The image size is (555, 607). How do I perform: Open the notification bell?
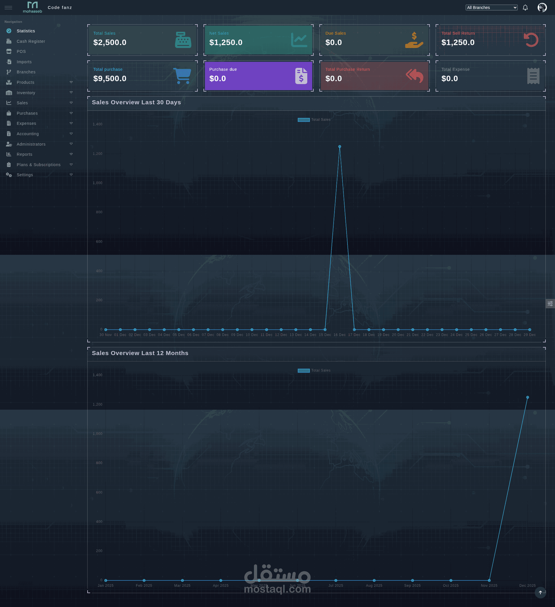(x=525, y=8)
